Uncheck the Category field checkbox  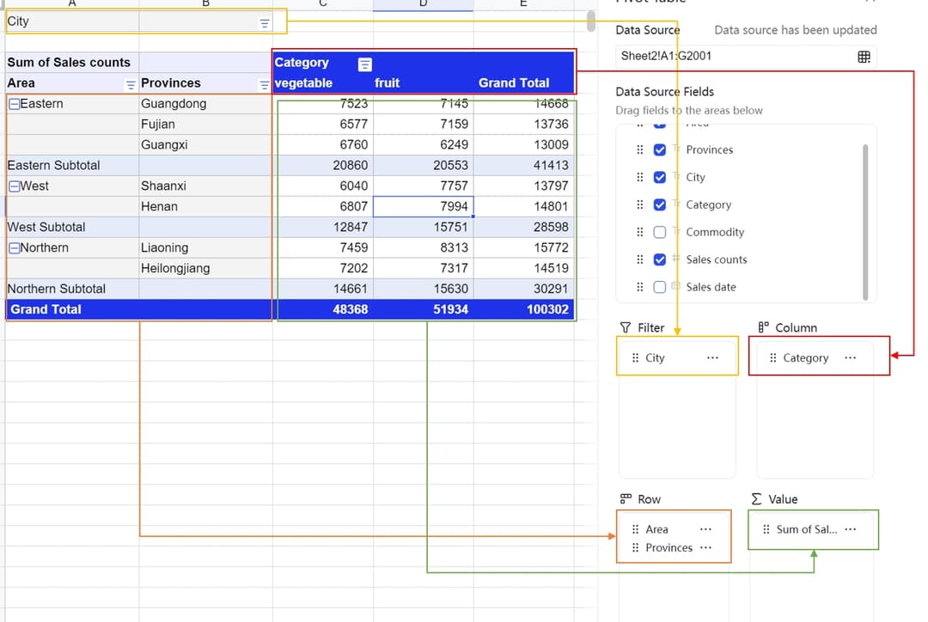click(660, 204)
